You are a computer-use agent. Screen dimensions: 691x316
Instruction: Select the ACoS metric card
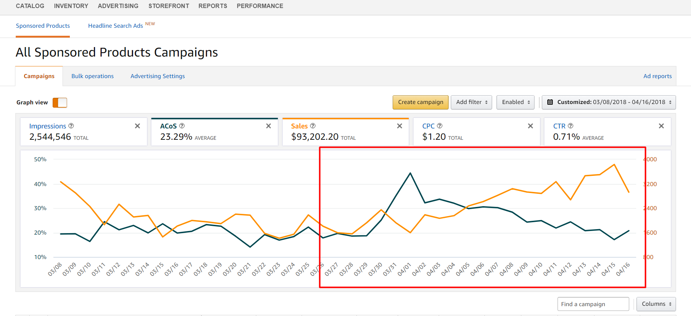(215, 132)
